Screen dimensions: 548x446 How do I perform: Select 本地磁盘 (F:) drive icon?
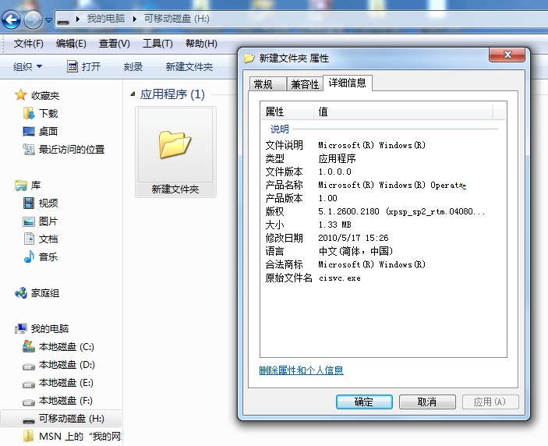(x=29, y=402)
